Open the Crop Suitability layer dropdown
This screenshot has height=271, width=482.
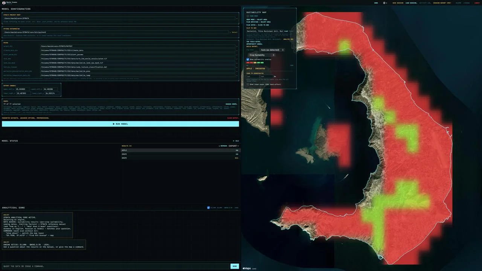261,55
